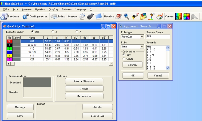The height and width of the screenshot is (121, 202).
Task: Click the Source Curve input field
Action: [x=158, y=36]
